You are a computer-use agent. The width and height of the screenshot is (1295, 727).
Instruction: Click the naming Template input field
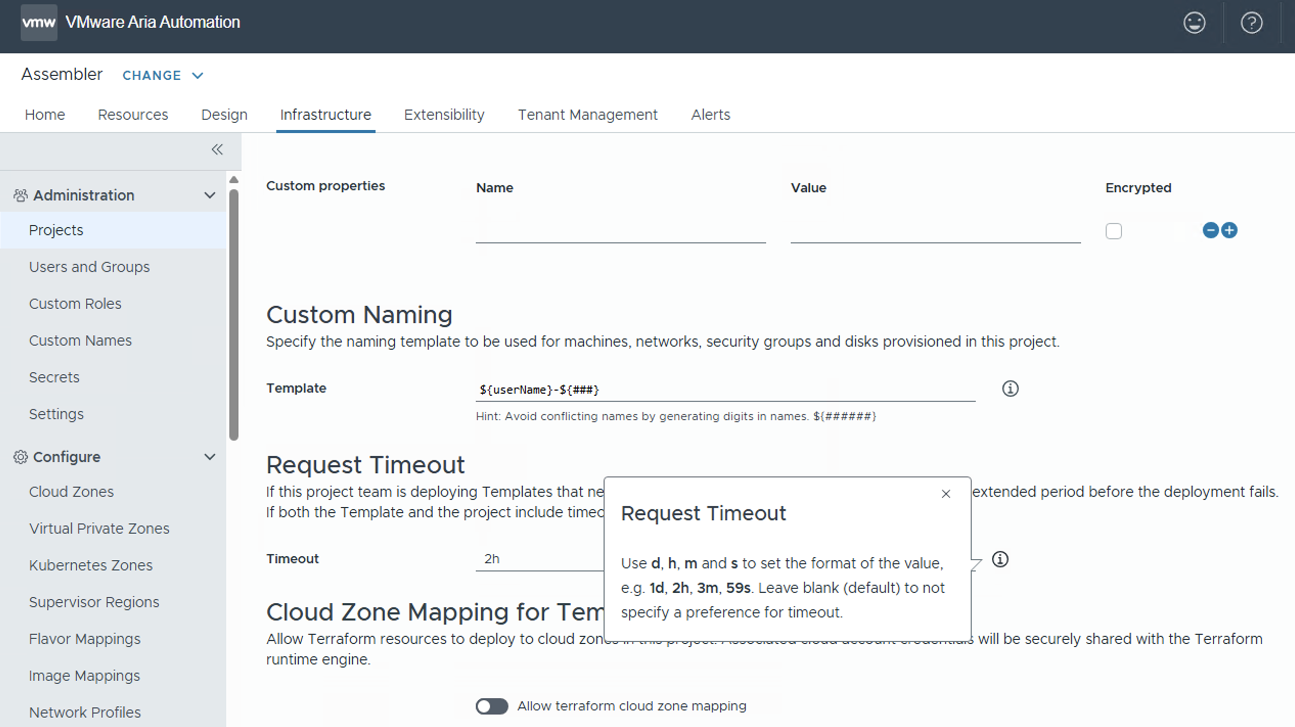pos(725,390)
